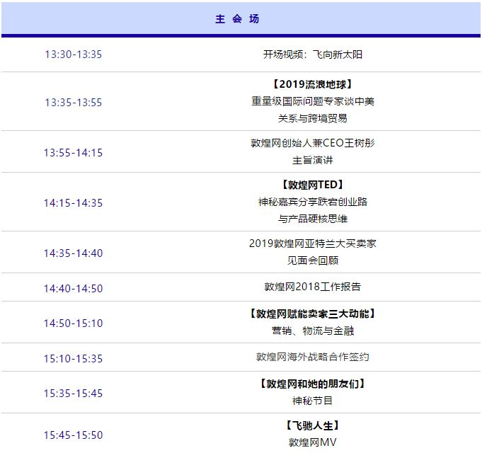Click 敦煌网创始人兼CEO王树彤 line
Viewport: 482px width, 453px height.
tap(313, 143)
